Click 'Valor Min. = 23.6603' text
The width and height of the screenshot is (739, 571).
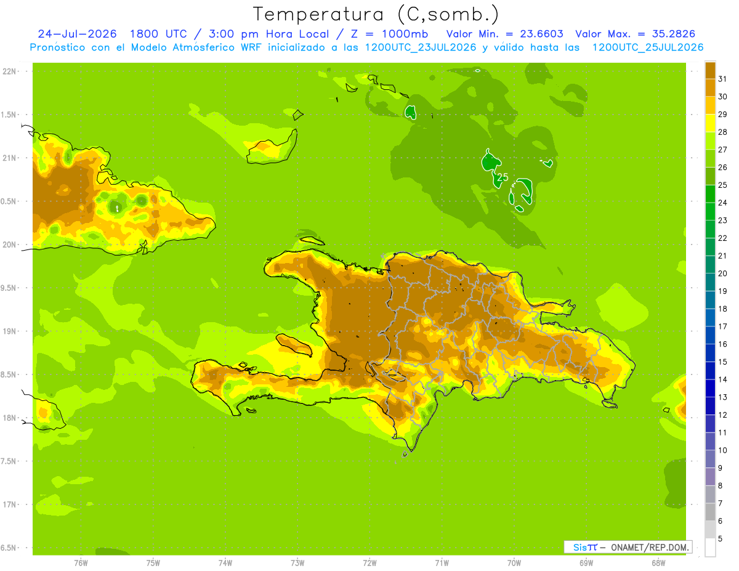[x=505, y=34]
